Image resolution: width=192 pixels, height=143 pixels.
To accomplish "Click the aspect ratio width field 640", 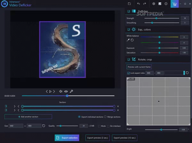I will tap(149, 73).
